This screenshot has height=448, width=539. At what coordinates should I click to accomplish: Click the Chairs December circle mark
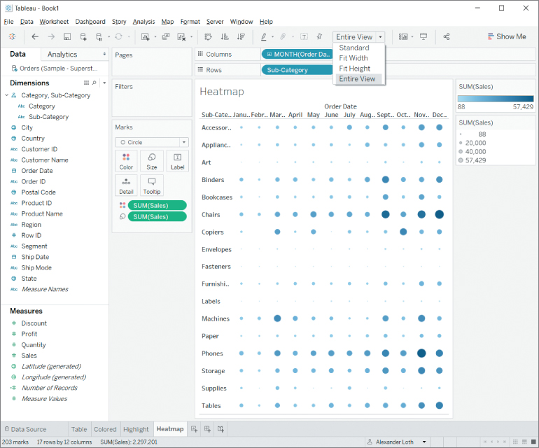pos(439,214)
